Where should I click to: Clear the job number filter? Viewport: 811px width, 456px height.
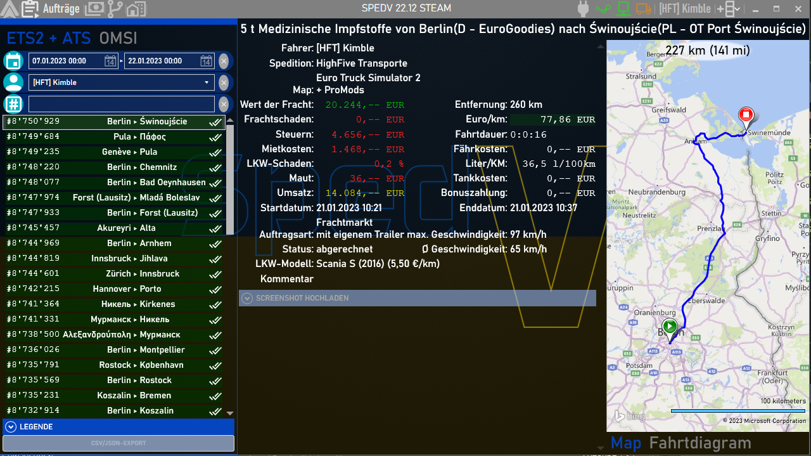click(x=224, y=104)
